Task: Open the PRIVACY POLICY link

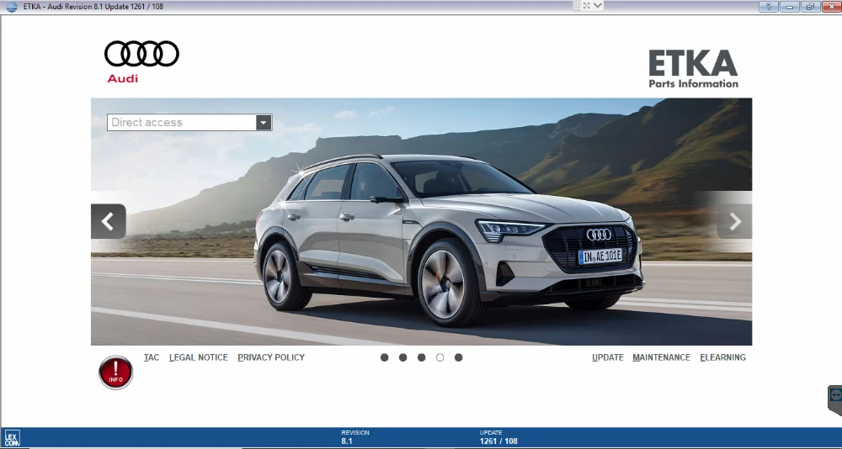Action: [x=271, y=357]
